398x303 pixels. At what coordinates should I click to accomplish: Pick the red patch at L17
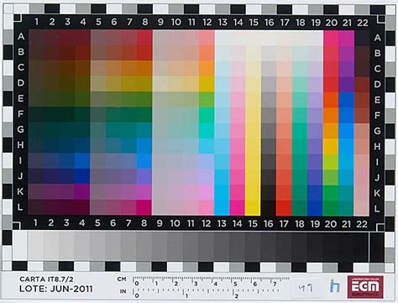point(284,208)
